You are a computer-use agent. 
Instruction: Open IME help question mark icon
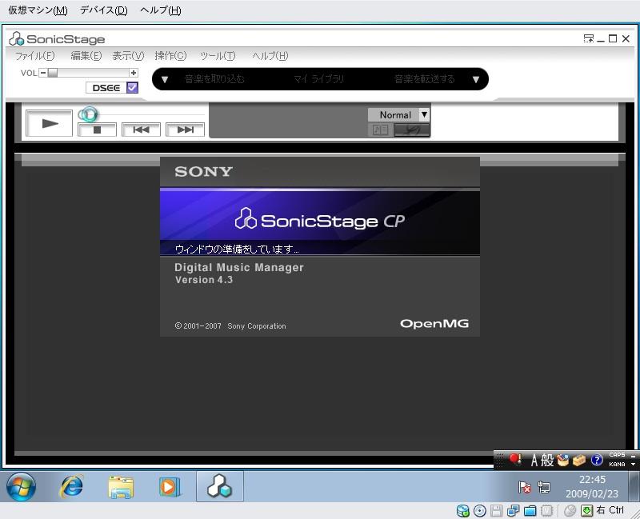coord(597,461)
